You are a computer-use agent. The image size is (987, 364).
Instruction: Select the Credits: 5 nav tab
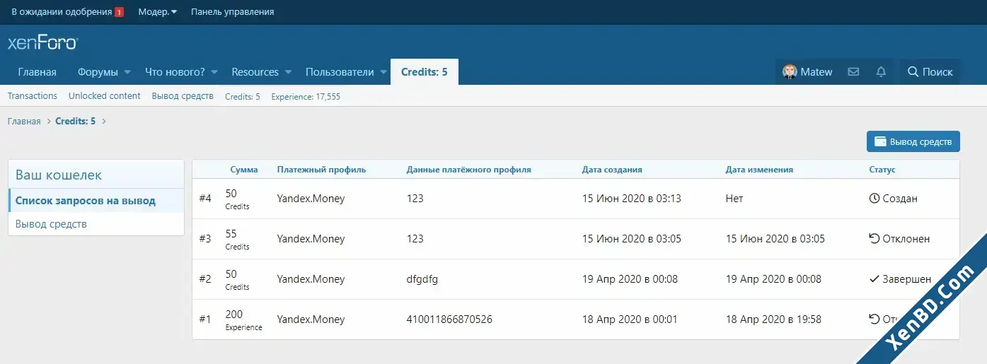coord(425,72)
